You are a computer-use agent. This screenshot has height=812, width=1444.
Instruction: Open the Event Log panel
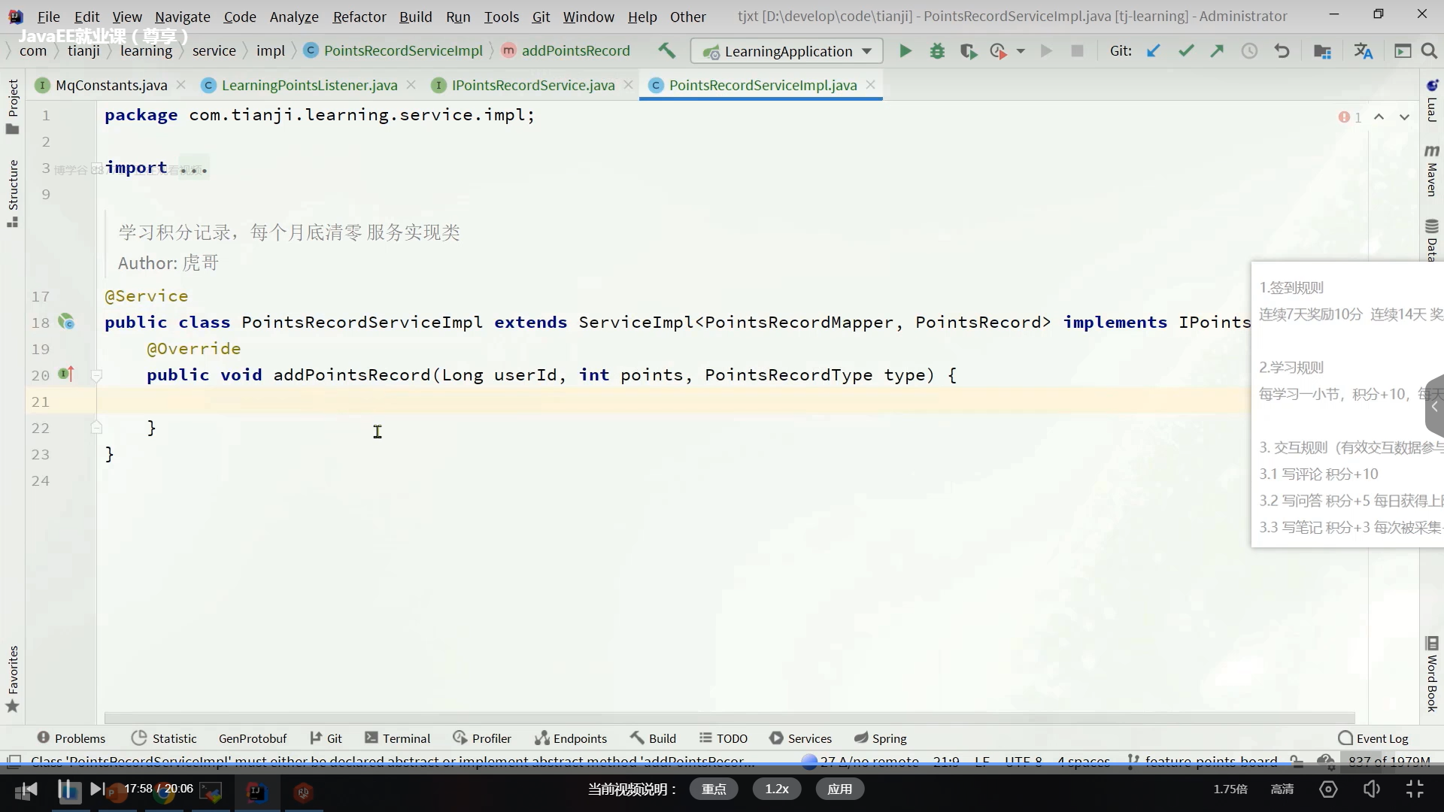click(x=1373, y=738)
